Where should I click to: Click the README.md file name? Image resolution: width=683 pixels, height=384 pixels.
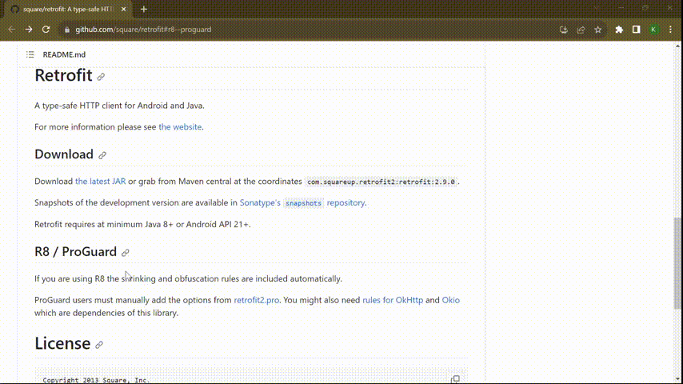pos(64,54)
